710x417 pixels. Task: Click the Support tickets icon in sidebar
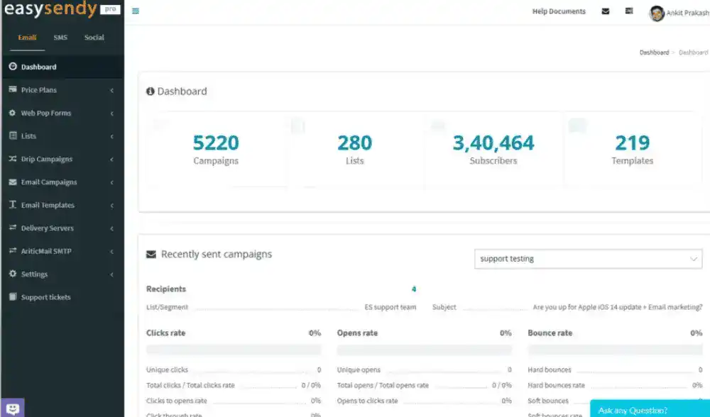pos(13,297)
